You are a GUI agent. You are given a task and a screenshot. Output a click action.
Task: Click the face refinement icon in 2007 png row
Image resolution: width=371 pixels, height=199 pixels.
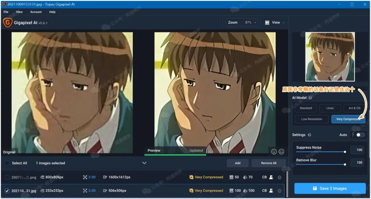[x=271, y=177]
